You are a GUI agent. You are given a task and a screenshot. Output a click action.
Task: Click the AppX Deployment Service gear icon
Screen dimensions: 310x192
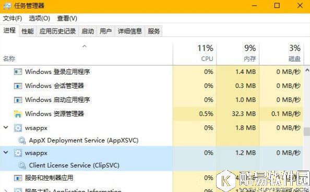22,140
